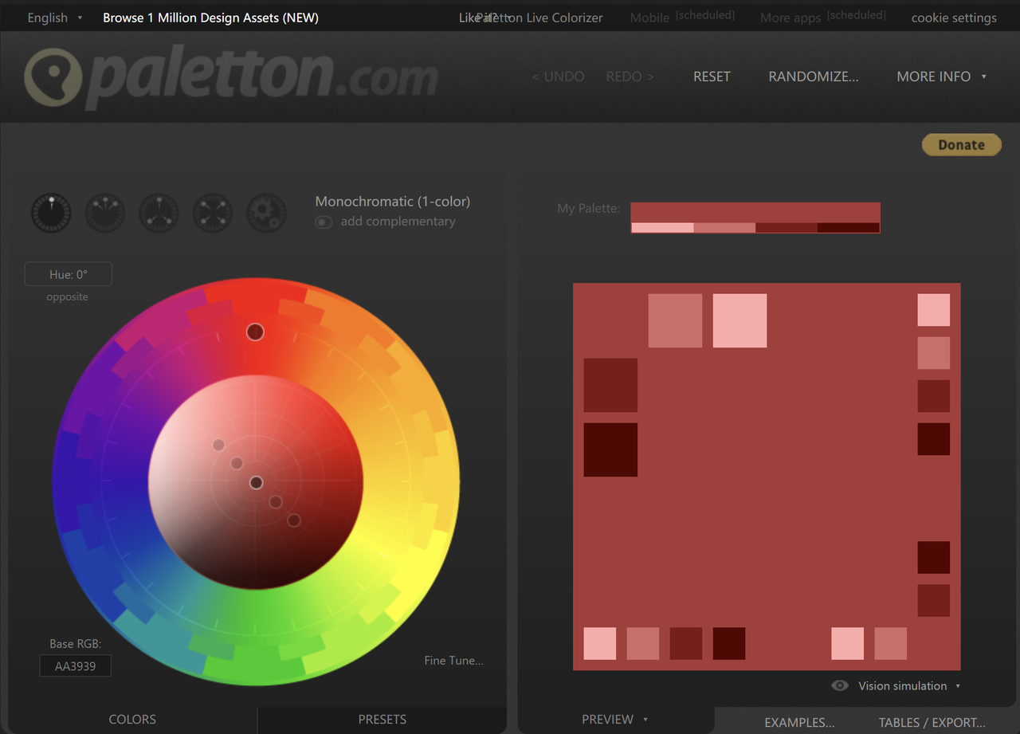Viewport: 1020px width, 734px height.
Task: Switch to the EXAMPLES tab
Action: [x=799, y=722]
